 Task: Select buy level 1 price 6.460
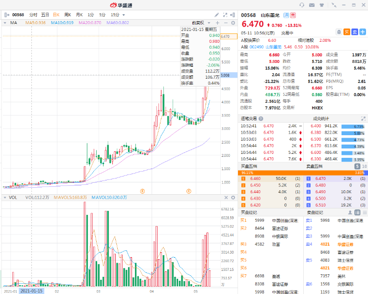point(255,179)
